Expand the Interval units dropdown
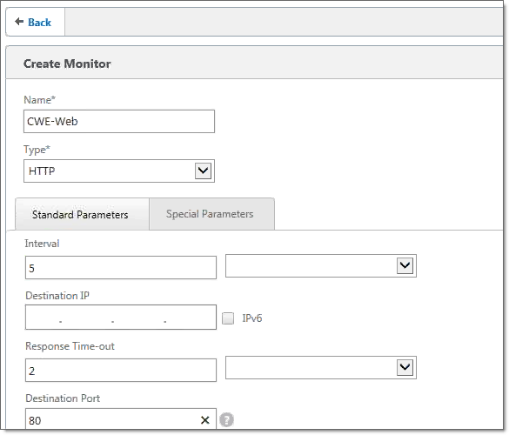This screenshot has height=435, width=509. [x=321, y=266]
